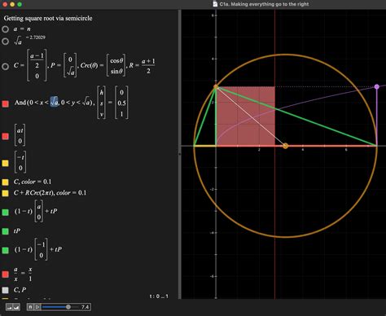The width and height of the screenshot is (386, 316).
Task: Select the expression tP
Action: coord(17,231)
